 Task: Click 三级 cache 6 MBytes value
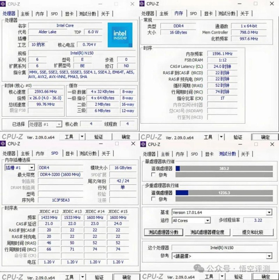click(x=103, y=111)
